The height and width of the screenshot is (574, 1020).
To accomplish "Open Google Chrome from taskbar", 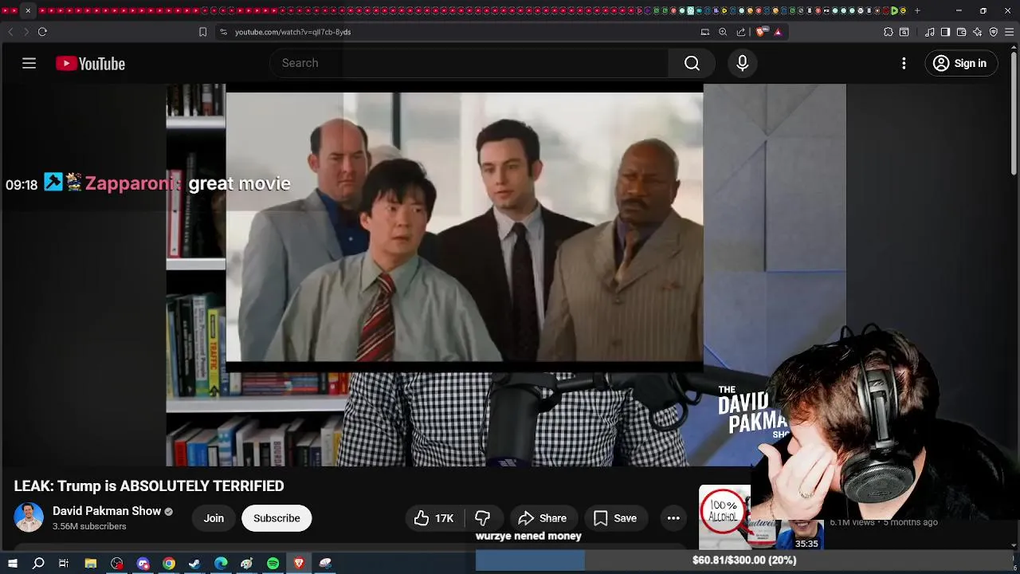I will tap(169, 564).
